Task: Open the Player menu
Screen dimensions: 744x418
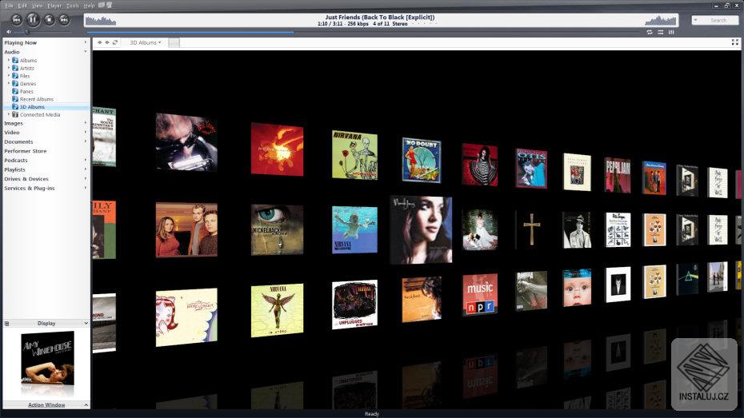Action: pos(54,6)
